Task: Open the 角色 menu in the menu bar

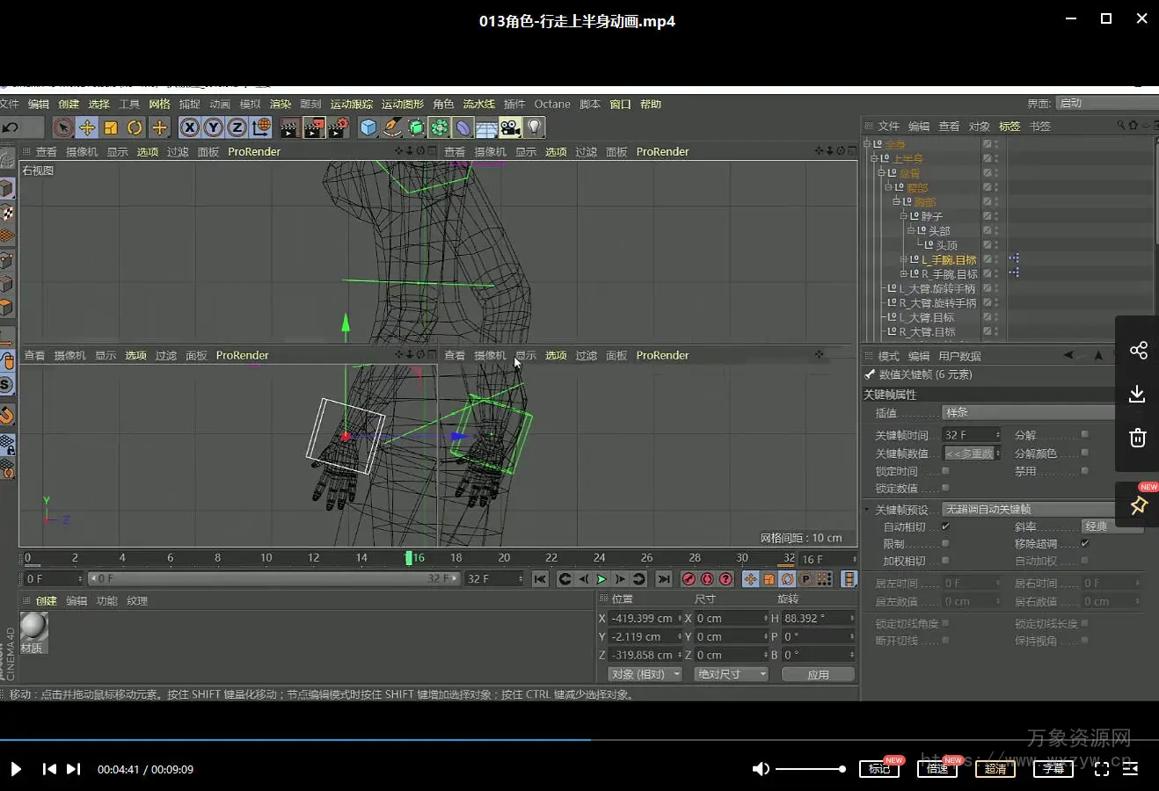Action: (x=443, y=104)
